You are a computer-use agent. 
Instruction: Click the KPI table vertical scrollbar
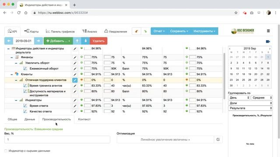[x=224, y=76]
